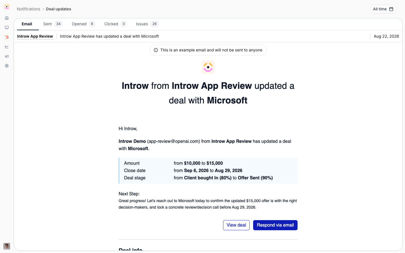Open the All time date range selector

[383, 9]
